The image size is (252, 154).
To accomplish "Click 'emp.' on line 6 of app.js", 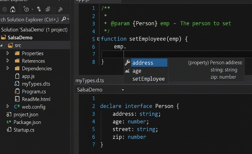I will 120,47.
